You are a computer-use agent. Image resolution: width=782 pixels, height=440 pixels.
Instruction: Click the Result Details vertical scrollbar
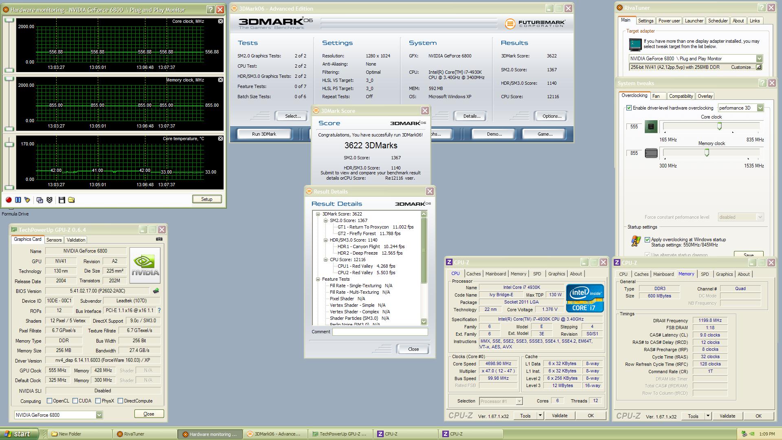[x=424, y=268]
